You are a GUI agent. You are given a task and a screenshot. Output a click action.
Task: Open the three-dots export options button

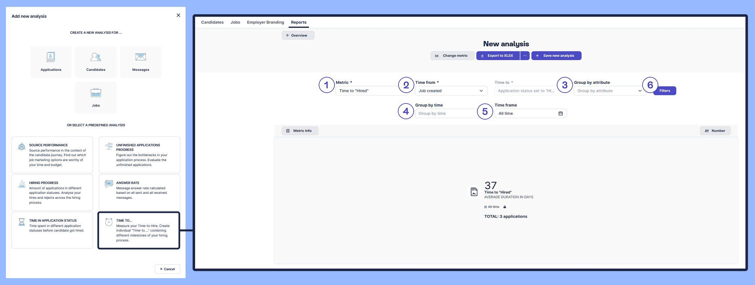(525, 56)
